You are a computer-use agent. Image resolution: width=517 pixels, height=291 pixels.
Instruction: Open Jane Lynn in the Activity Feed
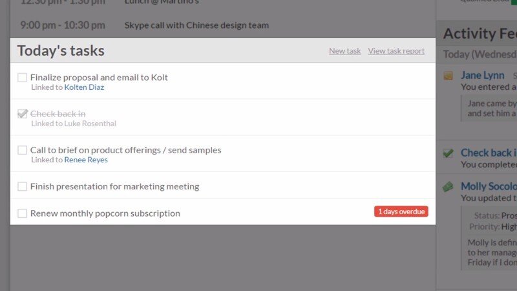pos(482,76)
